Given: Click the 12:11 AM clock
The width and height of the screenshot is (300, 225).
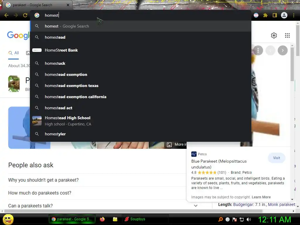Looking at the screenshot, I should click(275, 219).
